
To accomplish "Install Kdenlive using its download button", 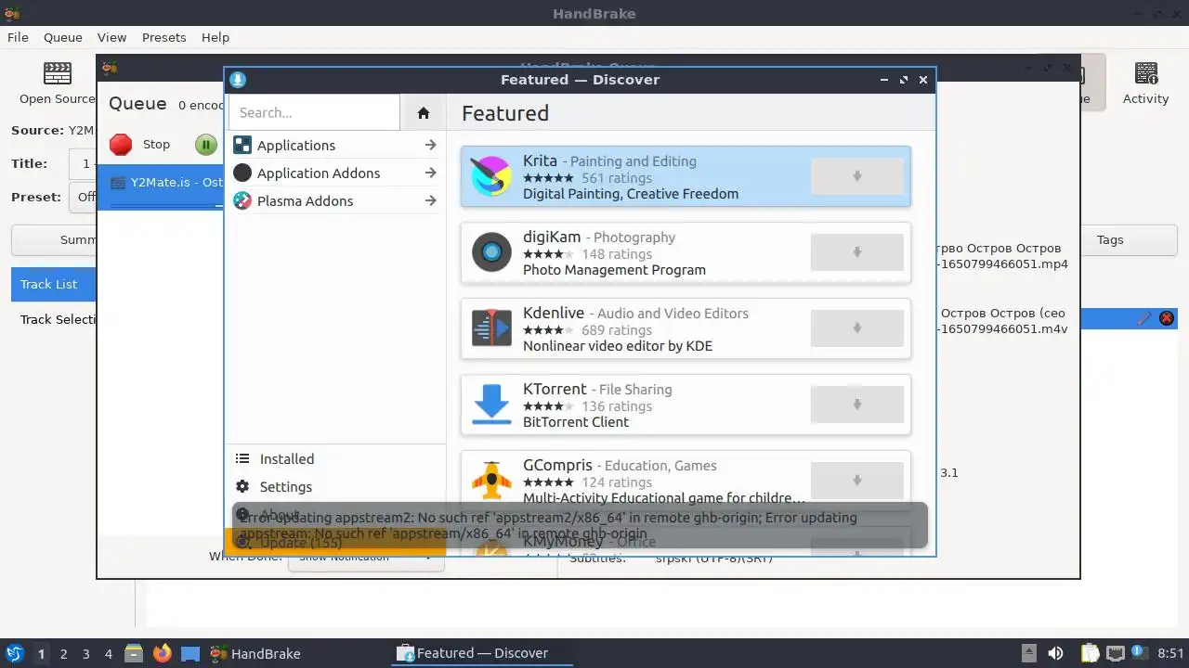I will point(856,328).
